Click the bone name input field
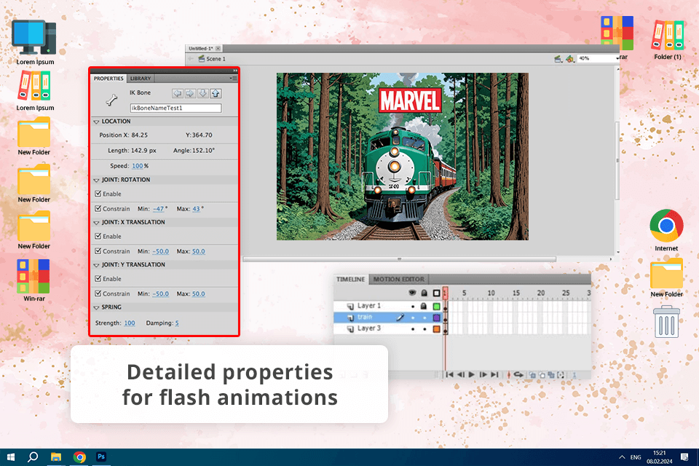The height and width of the screenshot is (466, 699). pos(175,108)
